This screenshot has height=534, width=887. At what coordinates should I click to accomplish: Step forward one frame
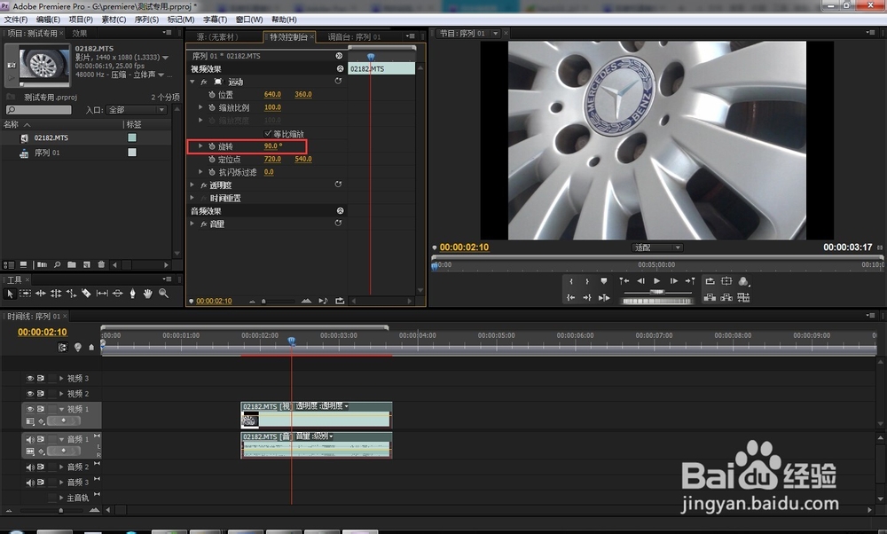click(x=674, y=281)
